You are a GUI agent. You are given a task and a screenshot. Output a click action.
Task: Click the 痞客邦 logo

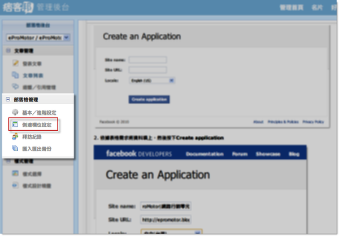tap(19, 7)
